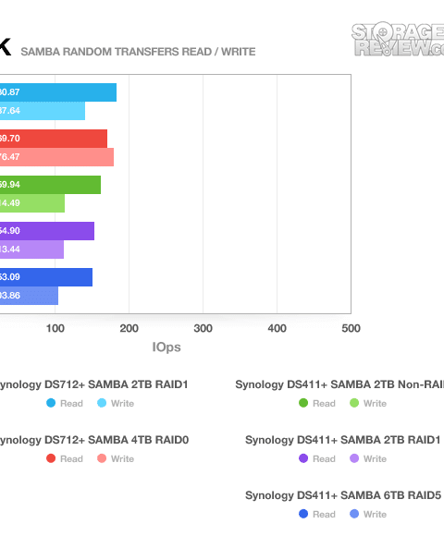
Task: Select the royal blue Read bar ending 3.09
Action: click(46, 277)
